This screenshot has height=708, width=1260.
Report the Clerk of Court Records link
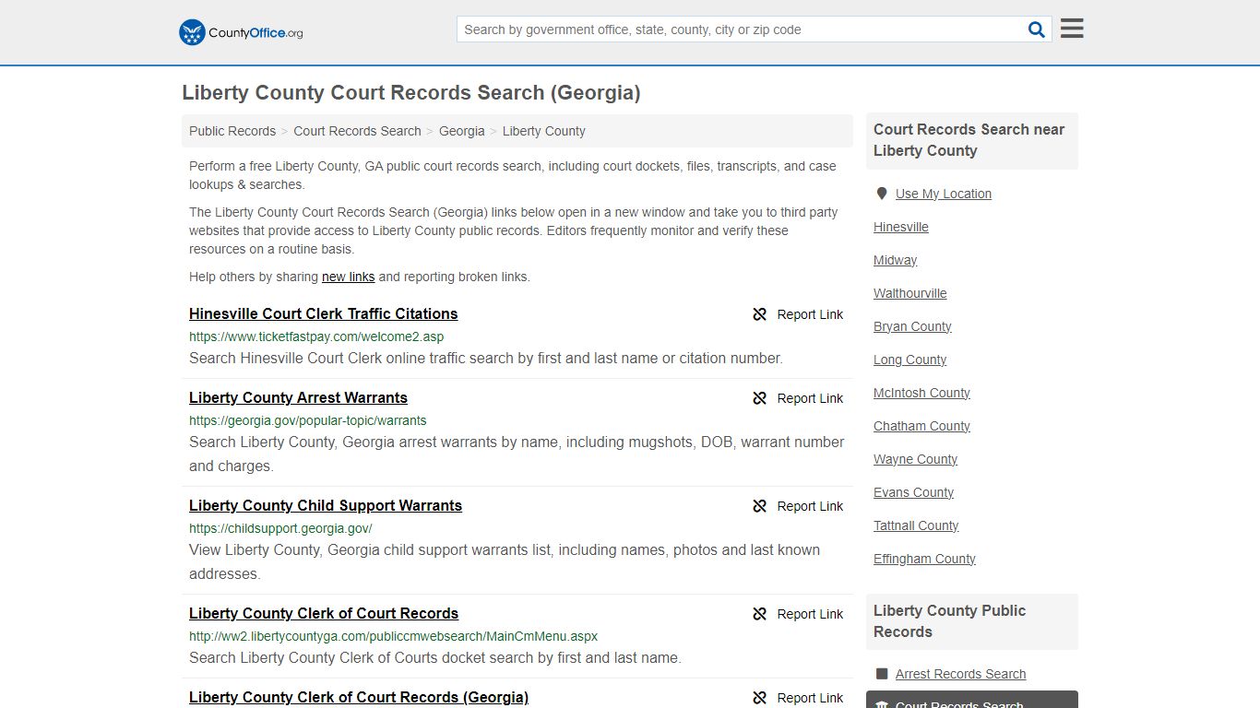798,614
